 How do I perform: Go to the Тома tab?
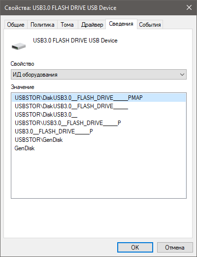coord(67,25)
